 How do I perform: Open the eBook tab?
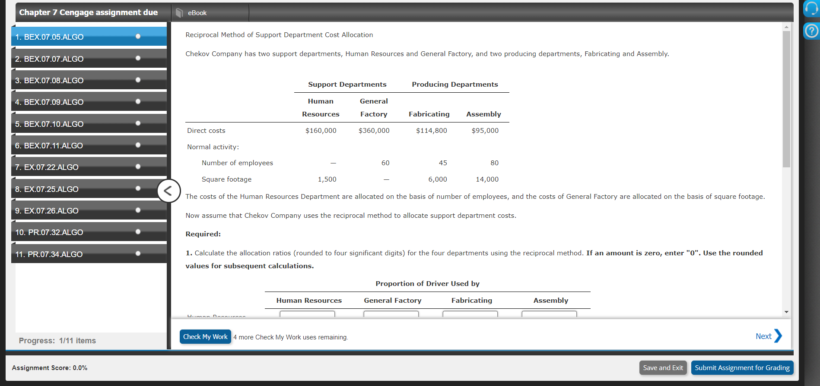pyautogui.click(x=210, y=13)
